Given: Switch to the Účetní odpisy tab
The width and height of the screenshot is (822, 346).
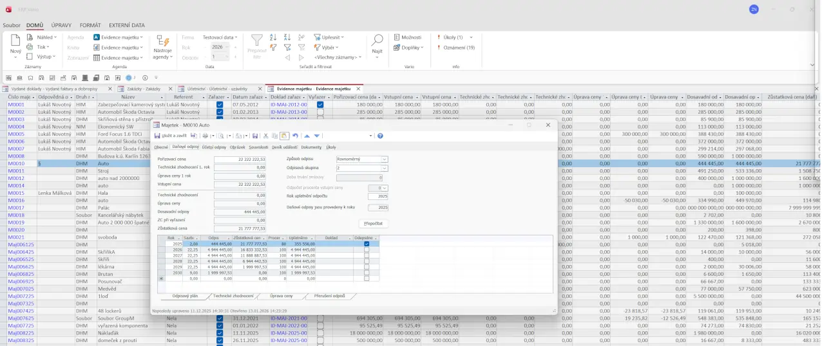Looking at the screenshot, I should coord(214,147).
